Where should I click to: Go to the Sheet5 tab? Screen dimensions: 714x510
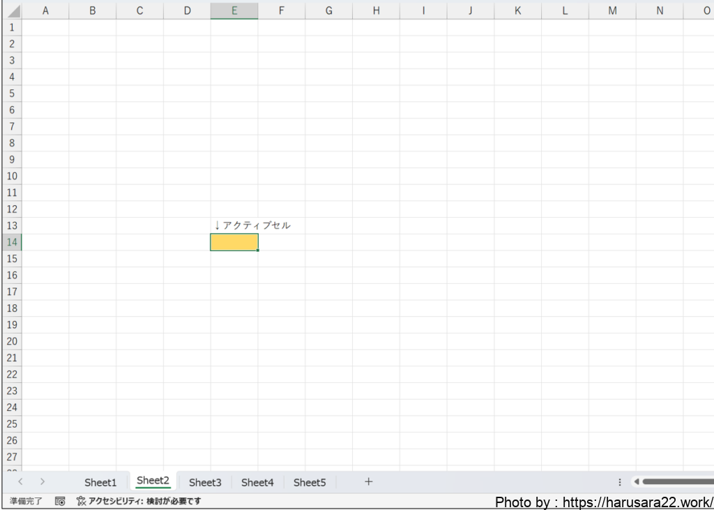point(310,482)
